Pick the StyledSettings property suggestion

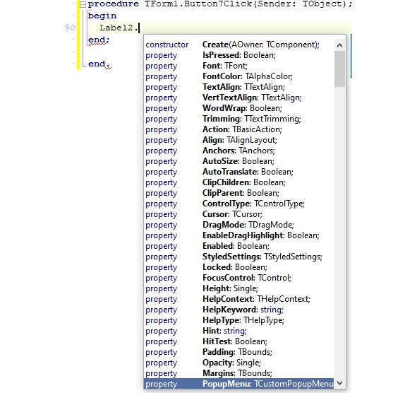pos(238,257)
